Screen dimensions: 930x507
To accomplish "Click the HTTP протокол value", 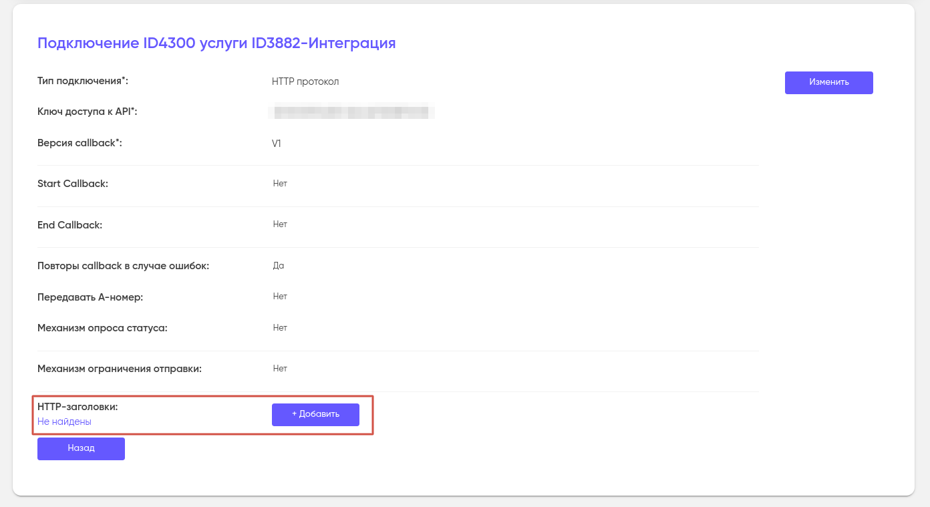I will (x=305, y=81).
